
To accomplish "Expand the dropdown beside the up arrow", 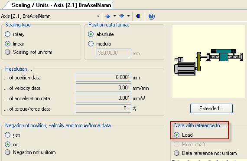I will 114,16.
